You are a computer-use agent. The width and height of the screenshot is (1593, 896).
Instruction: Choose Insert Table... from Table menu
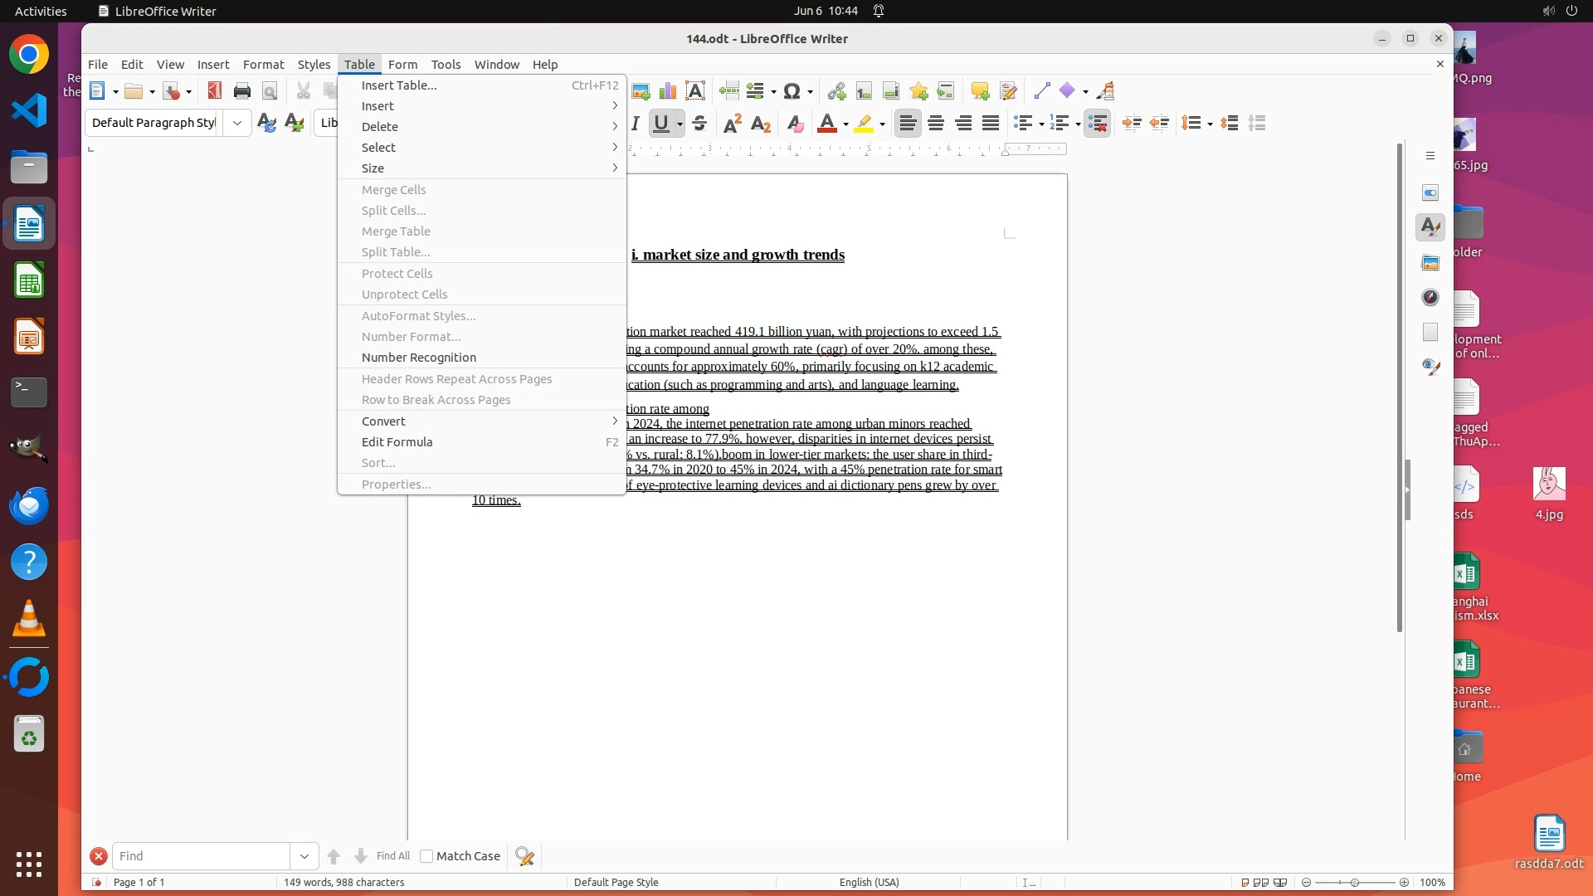(398, 85)
